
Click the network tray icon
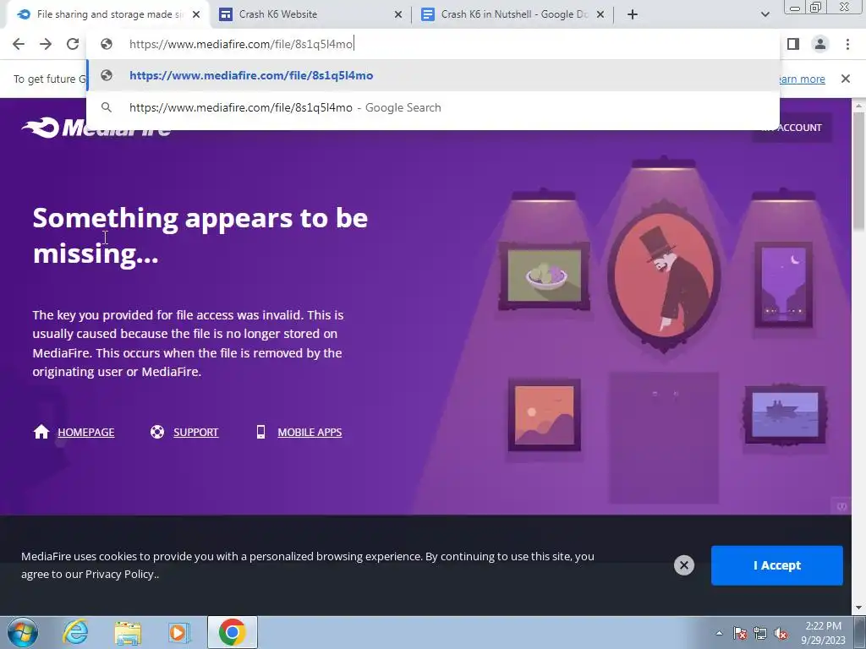click(x=760, y=633)
